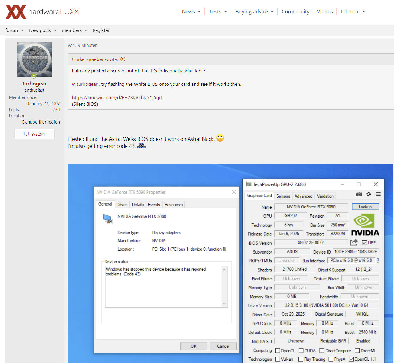Click the BIOS export share icon
Viewport: 394px width, 363px height.
coord(354,242)
